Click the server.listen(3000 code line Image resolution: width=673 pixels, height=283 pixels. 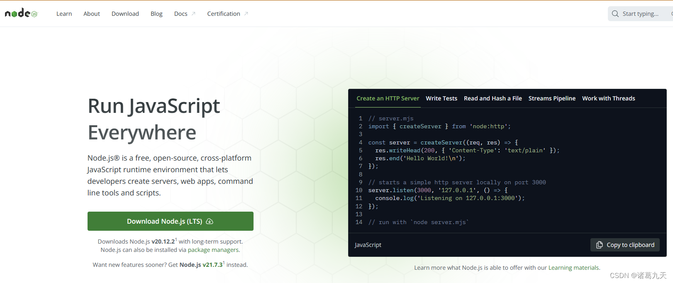(438, 190)
